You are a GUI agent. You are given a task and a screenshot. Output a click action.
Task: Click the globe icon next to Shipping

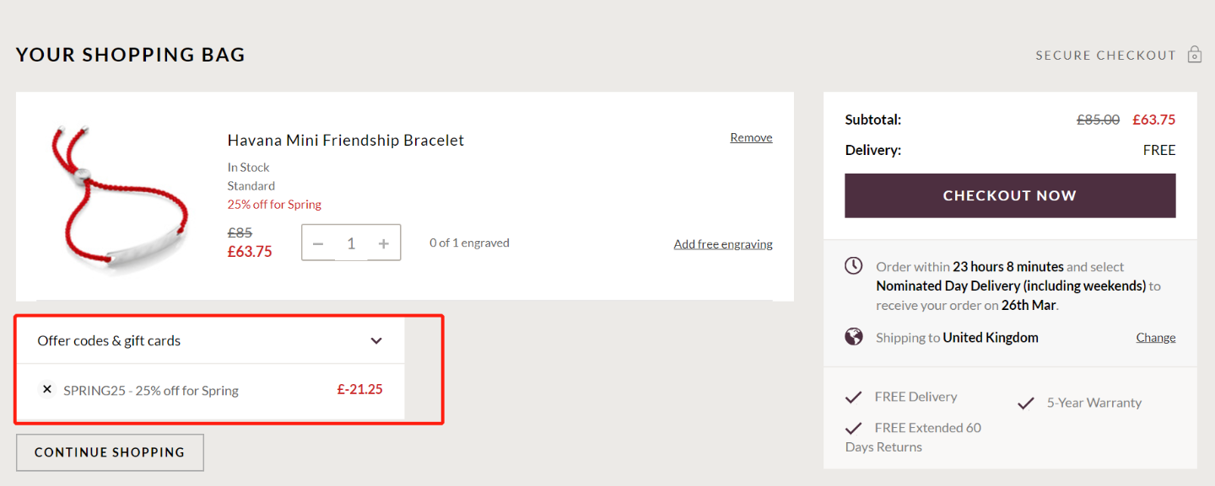point(854,337)
